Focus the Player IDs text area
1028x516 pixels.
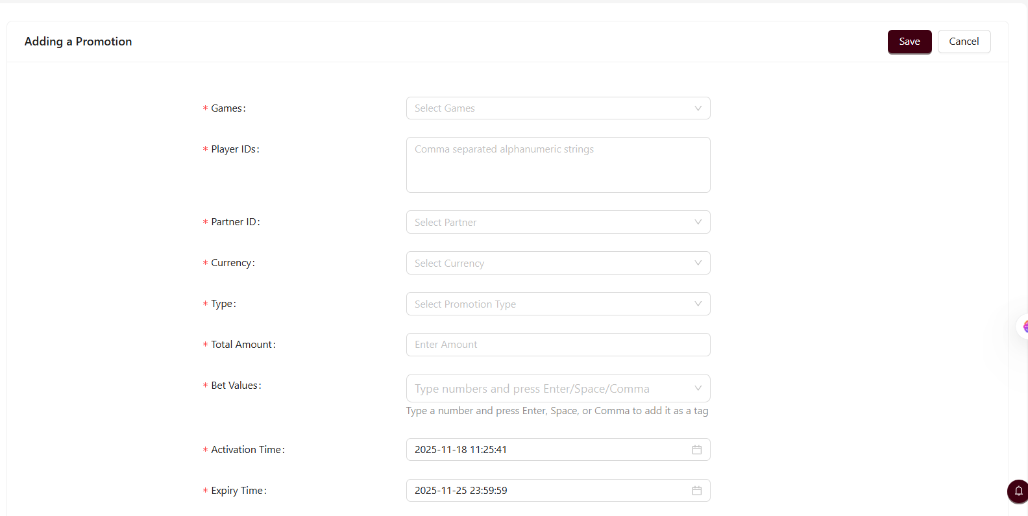[558, 165]
